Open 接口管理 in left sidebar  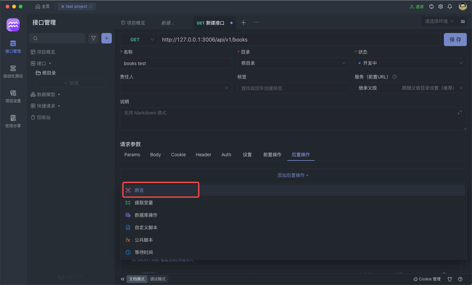pos(13,47)
